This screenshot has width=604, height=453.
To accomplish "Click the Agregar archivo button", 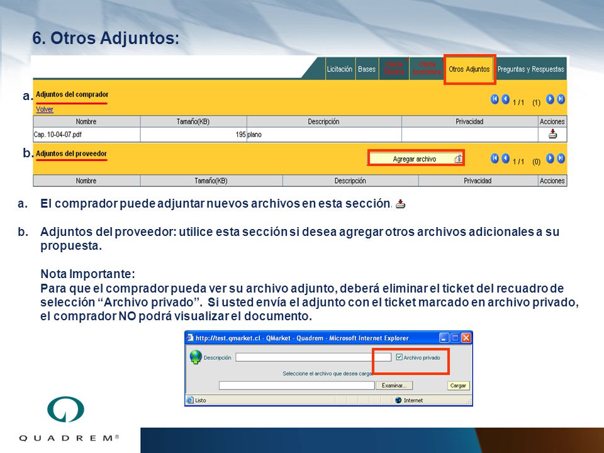I will point(416,159).
